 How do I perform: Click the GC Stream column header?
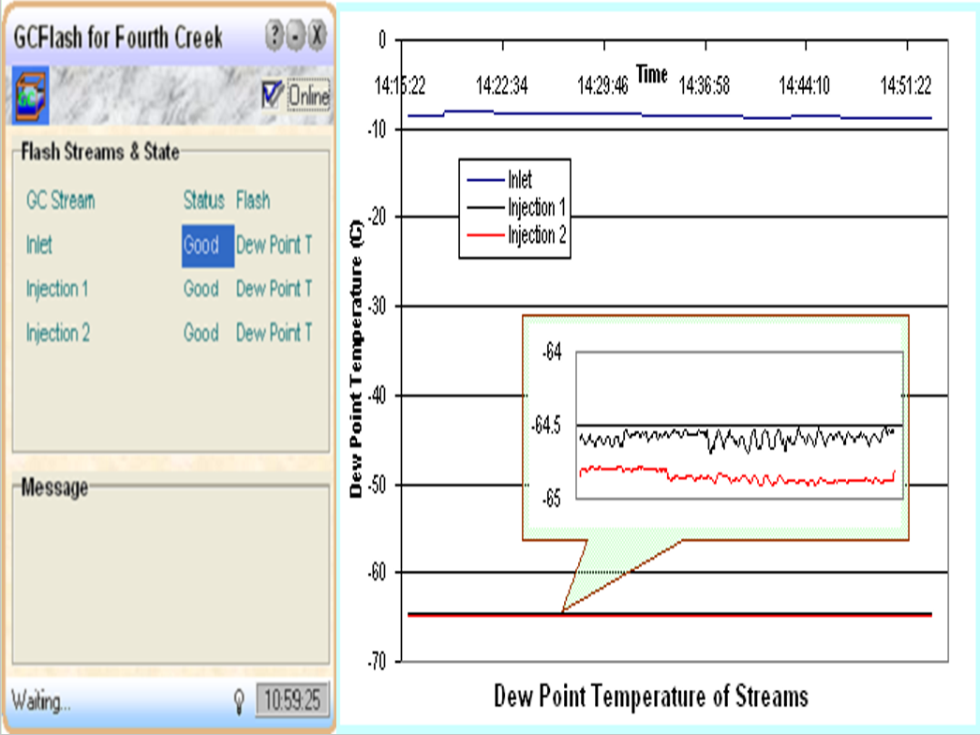[x=60, y=201]
